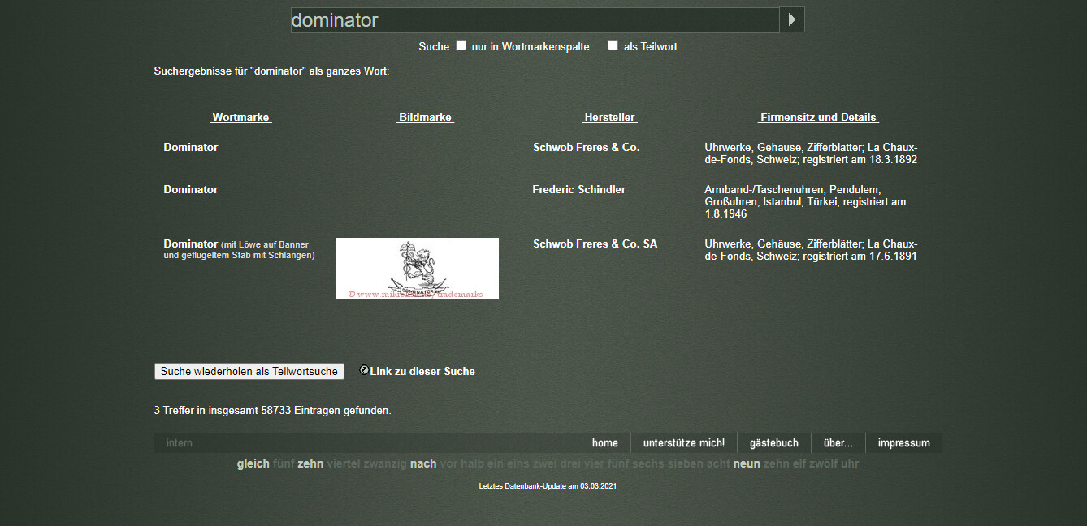Screen dimensions: 1087x526
Task: Focus the search field containing 'dominator'
Action: pyautogui.click(x=535, y=19)
